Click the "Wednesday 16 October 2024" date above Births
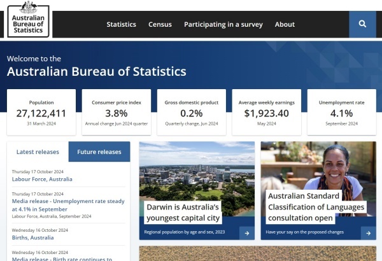382x261 pixels. coord(40,230)
